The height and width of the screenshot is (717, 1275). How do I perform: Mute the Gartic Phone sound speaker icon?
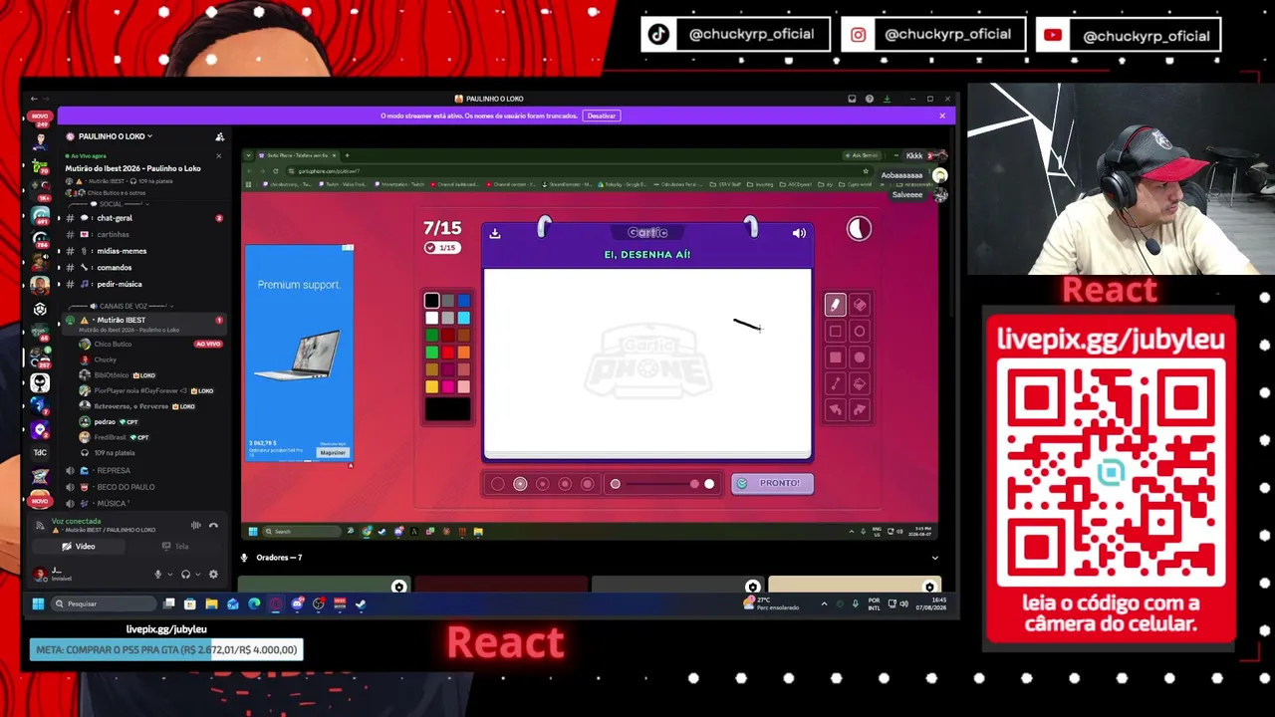coord(799,233)
